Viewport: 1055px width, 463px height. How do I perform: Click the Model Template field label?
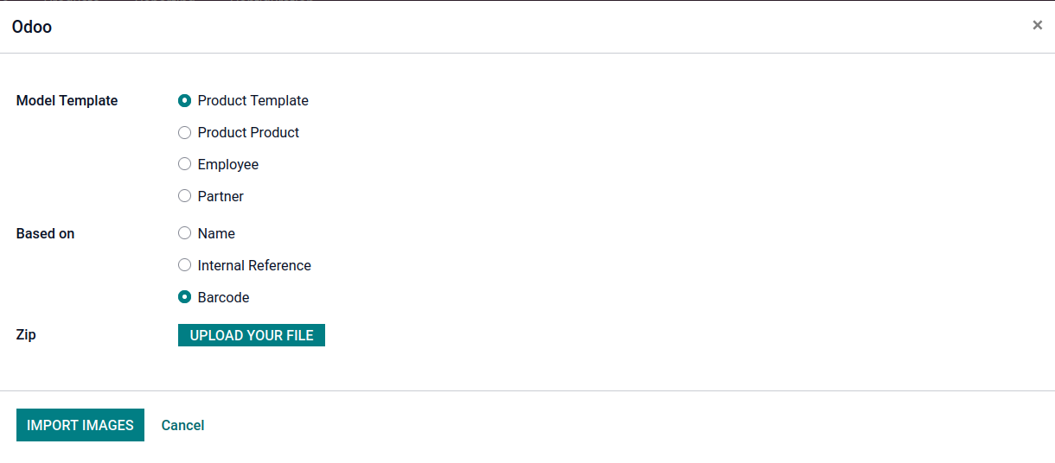67,101
